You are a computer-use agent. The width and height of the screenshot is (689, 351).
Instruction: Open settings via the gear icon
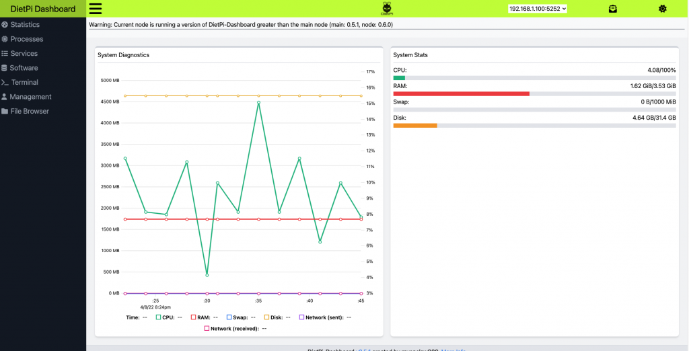(x=663, y=9)
